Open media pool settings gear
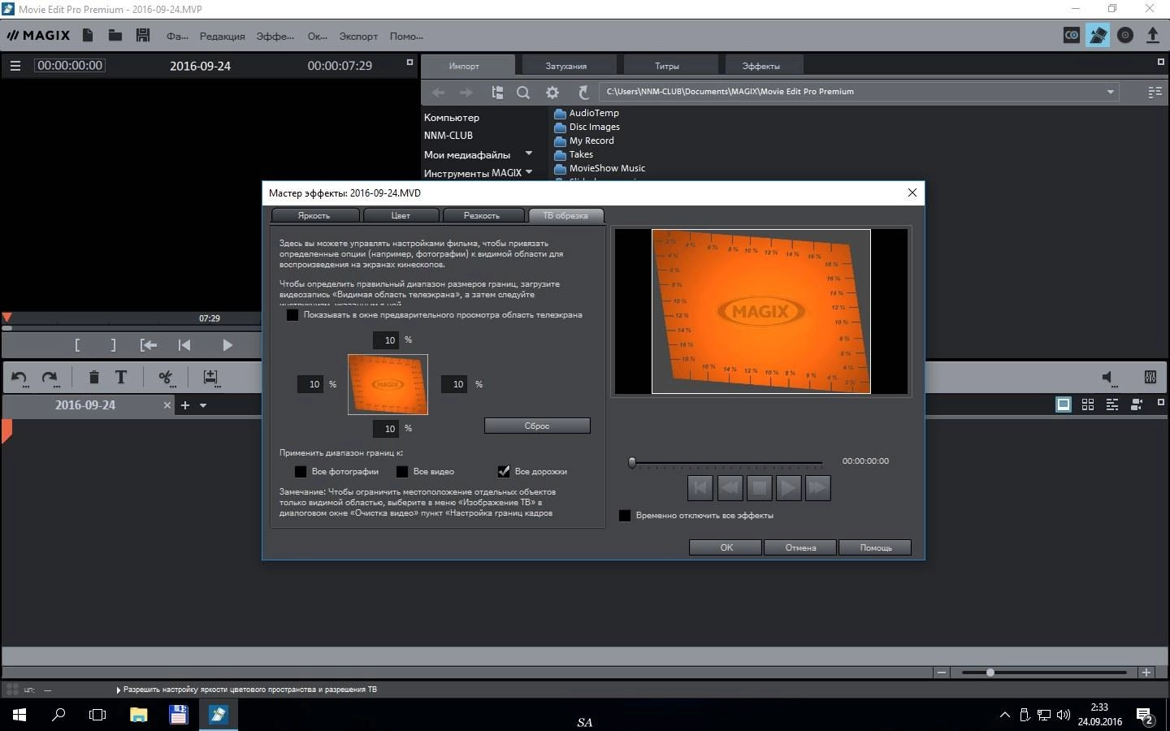The image size is (1170, 731). click(552, 93)
